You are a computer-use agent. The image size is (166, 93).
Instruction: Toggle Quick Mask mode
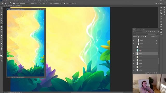2,59
